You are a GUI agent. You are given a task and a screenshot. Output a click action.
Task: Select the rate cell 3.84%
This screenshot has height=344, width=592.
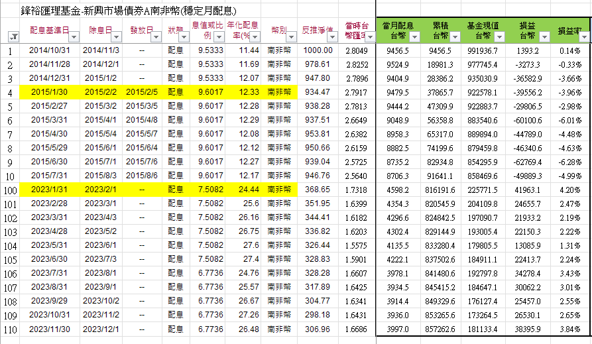click(570, 329)
